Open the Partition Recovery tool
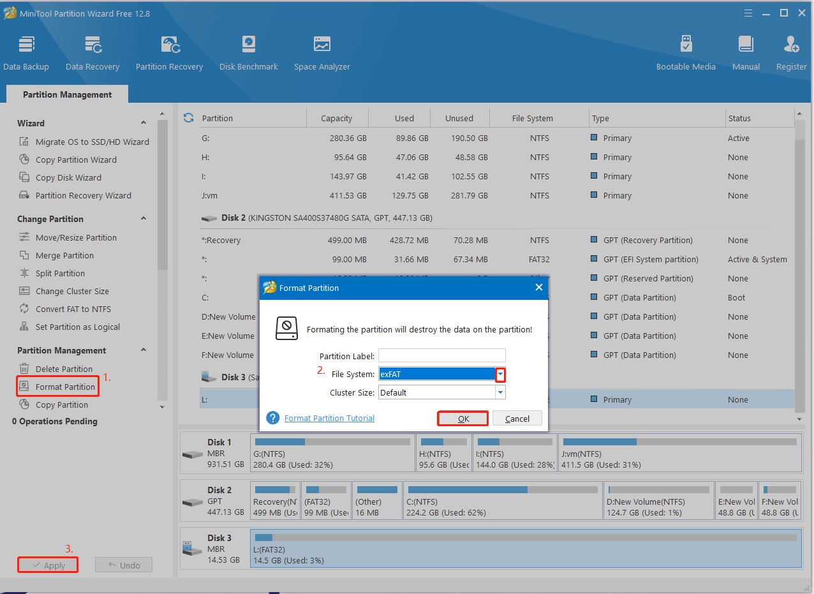The height and width of the screenshot is (594, 814). point(169,53)
